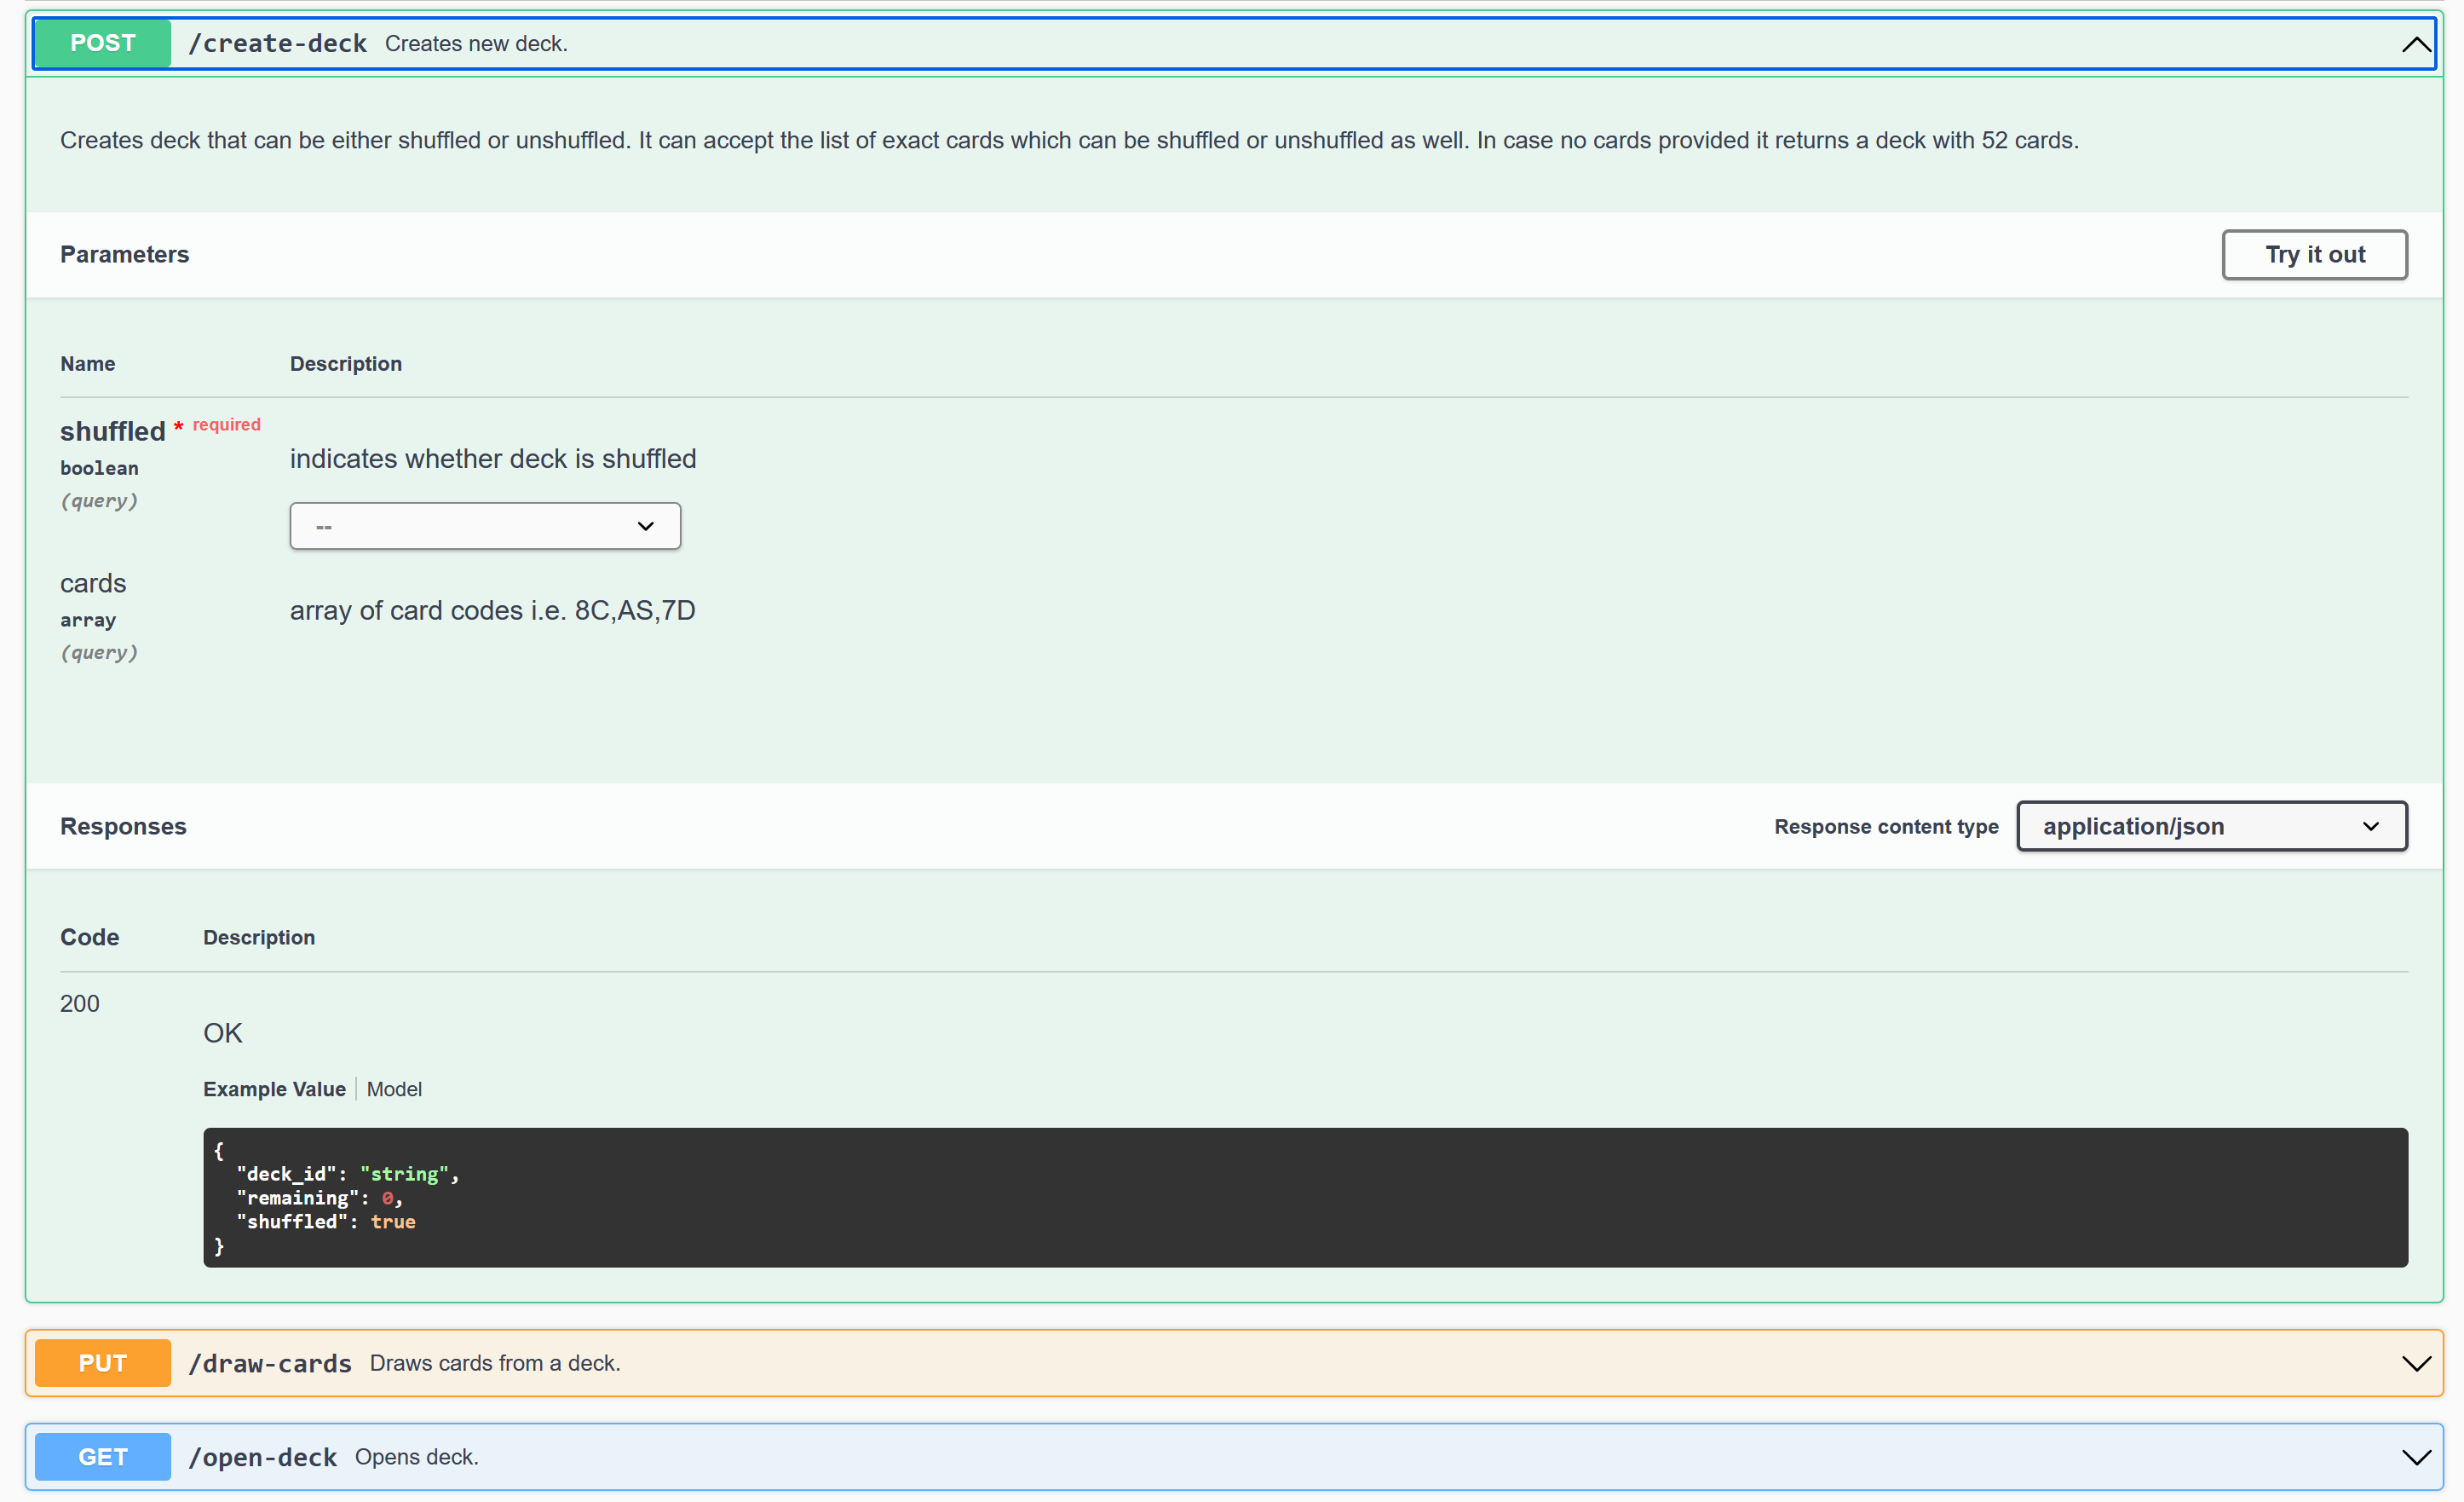Click the PUT method badge
This screenshot has height=1502, width=2464.
pyautogui.click(x=103, y=1363)
